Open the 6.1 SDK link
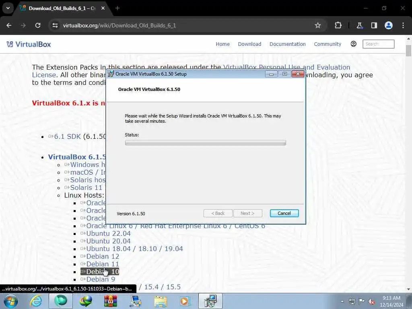412x309 pixels. 67,137
